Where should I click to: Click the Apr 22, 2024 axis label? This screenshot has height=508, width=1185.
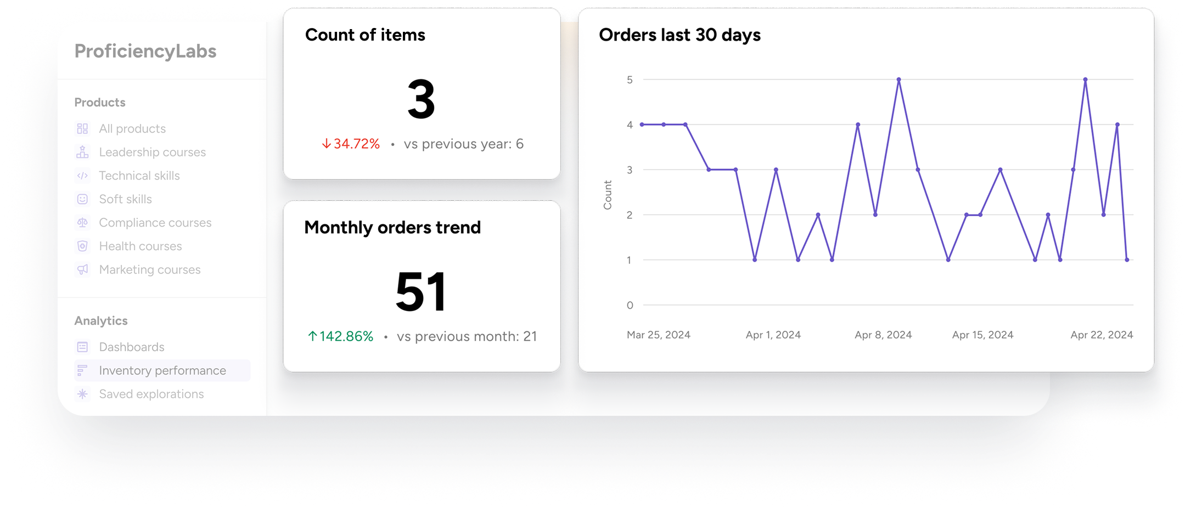pyautogui.click(x=1102, y=335)
